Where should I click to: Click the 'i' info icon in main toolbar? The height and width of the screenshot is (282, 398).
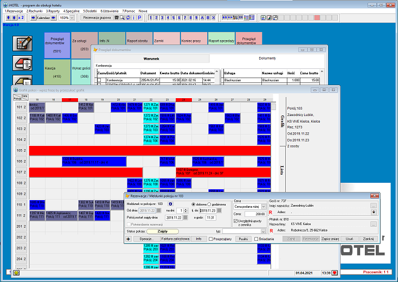coord(133,17)
